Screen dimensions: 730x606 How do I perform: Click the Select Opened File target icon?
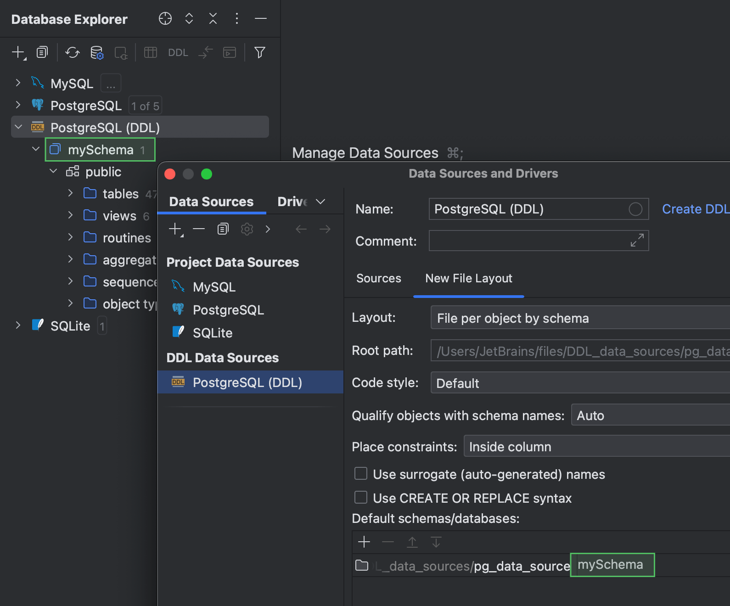(165, 19)
